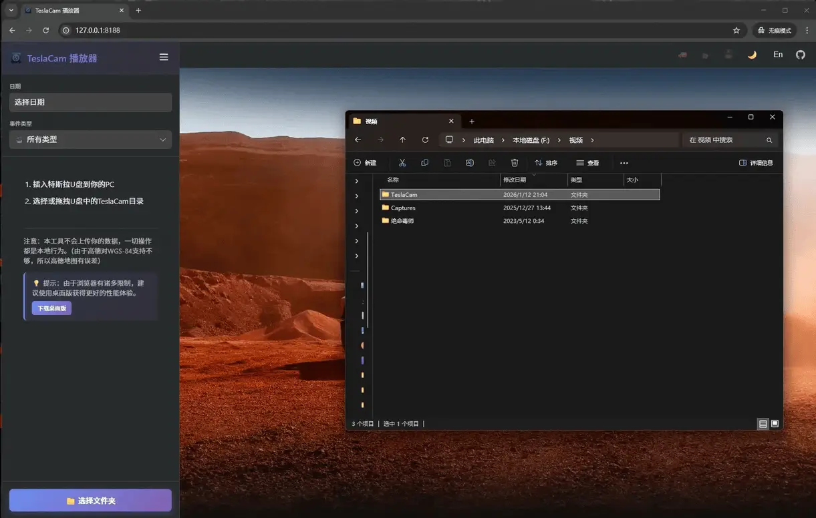Click the copy icon in Explorer toolbar
This screenshot has height=518, width=816.
[425, 163]
